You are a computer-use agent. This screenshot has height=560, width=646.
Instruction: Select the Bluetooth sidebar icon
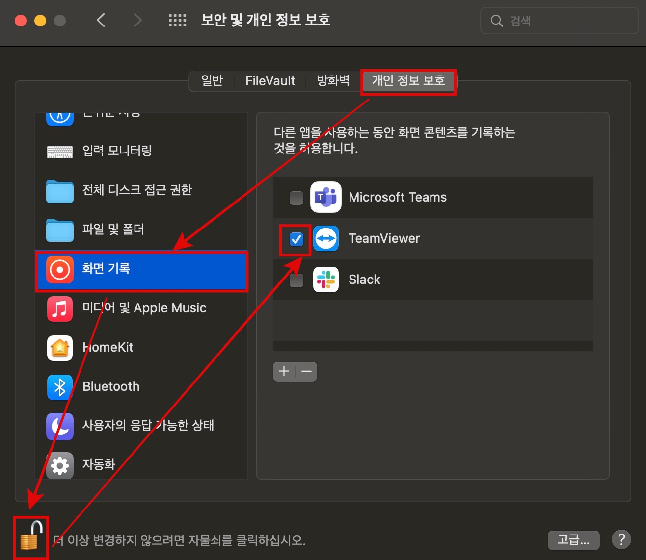(59, 386)
